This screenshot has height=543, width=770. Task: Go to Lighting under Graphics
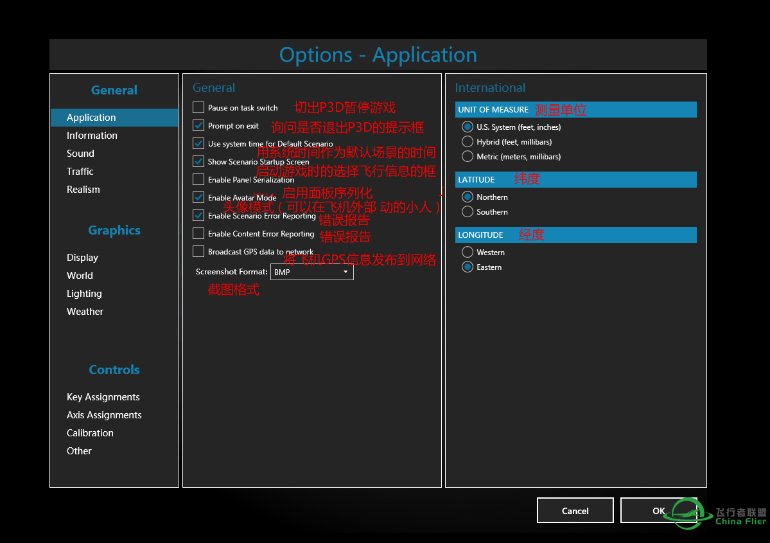(x=84, y=293)
